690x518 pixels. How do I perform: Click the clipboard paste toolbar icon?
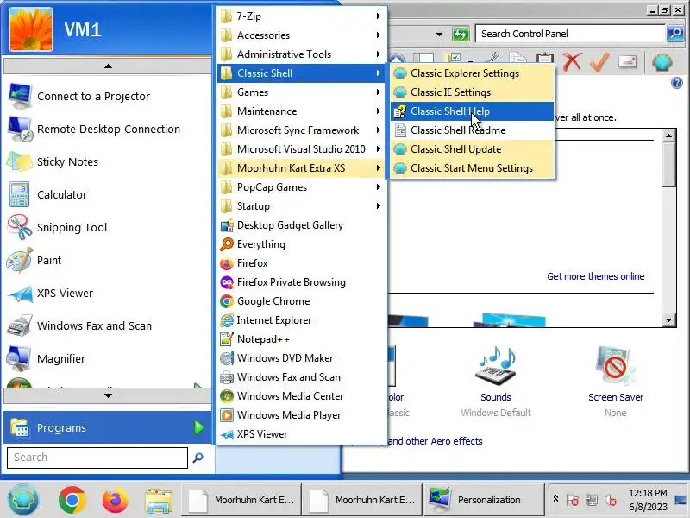[545, 60]
